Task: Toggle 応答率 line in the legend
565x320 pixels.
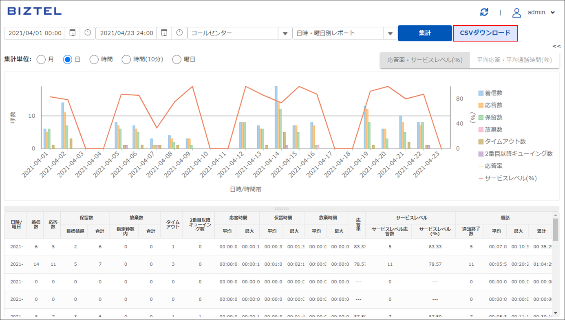Action: tap(490, 166)
